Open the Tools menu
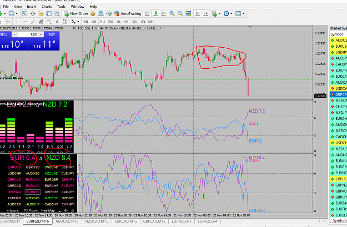Viewport: 347px width, 227px height. [x=61, y=7]
